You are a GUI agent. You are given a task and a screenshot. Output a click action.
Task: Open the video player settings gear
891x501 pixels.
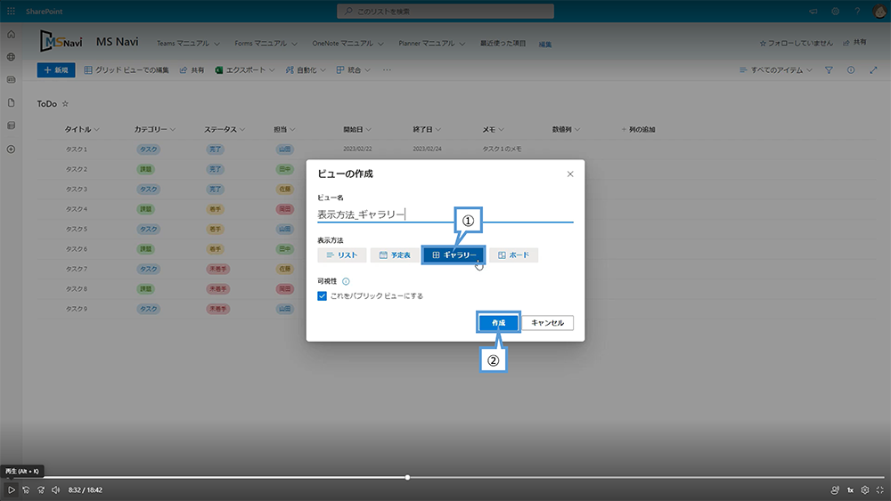pyautogui.click(x=865, y=489)
